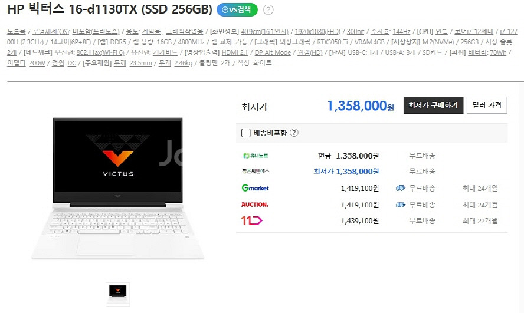Click the main Victus laptop product image
The height and width of the screenshot is (313, 524).
[x=117, y=189]
